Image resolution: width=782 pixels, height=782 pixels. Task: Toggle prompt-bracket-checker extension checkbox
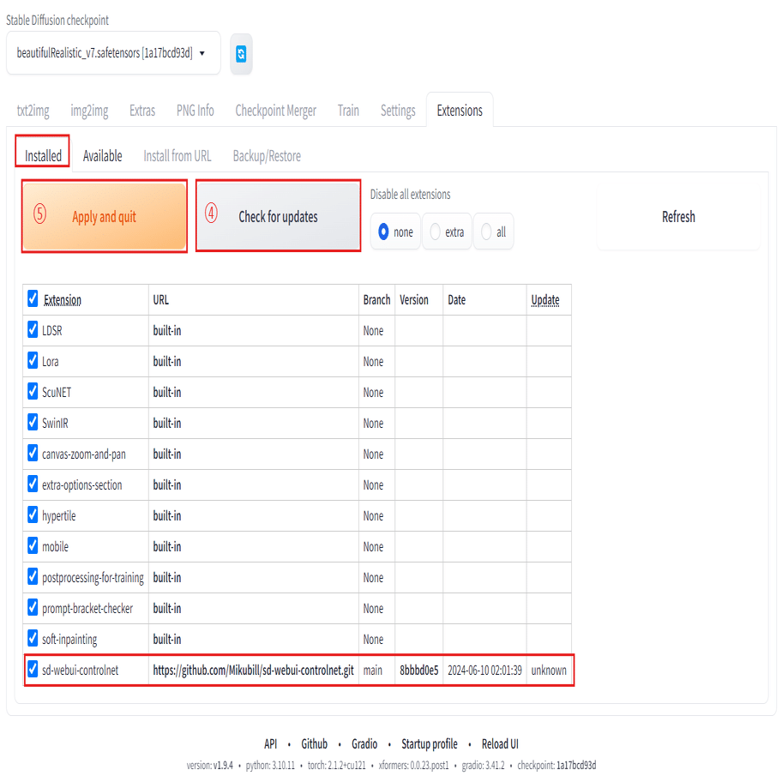coord(33,608)
